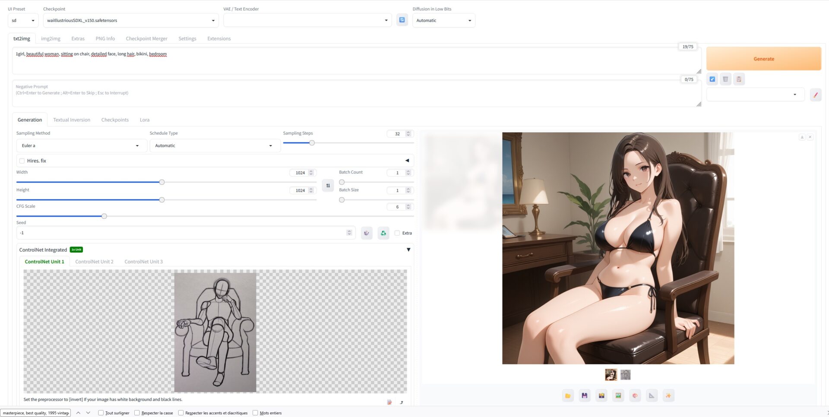Image resolution: width=829 pixels, height=417 pixels.
Task: Click the blue arrow read-parameters icon under Generate
Action: tap(712, 79)
